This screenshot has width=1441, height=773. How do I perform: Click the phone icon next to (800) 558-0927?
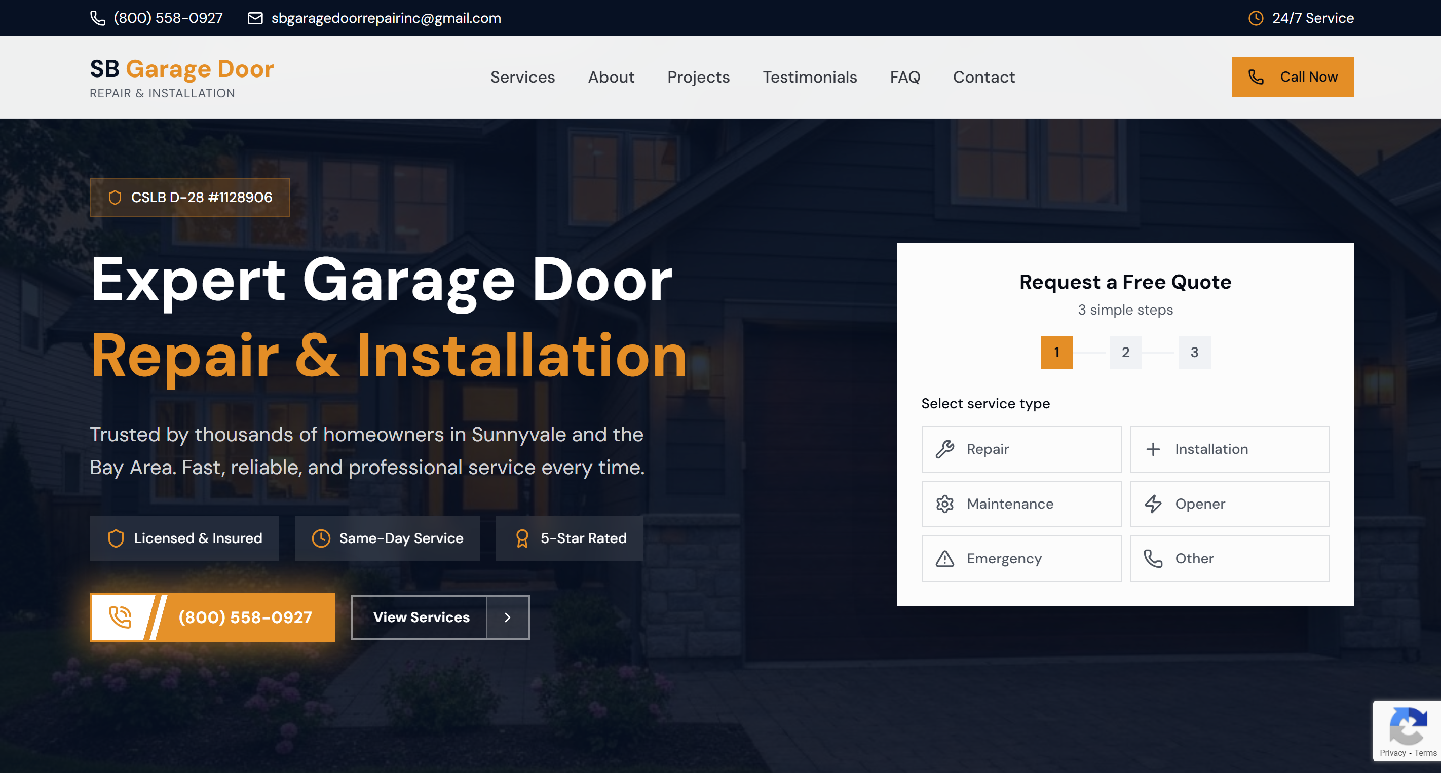tap(98, 17)
